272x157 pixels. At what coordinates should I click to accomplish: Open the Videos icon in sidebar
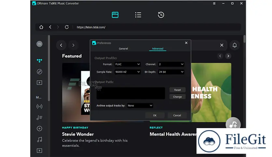click(39, 83)
